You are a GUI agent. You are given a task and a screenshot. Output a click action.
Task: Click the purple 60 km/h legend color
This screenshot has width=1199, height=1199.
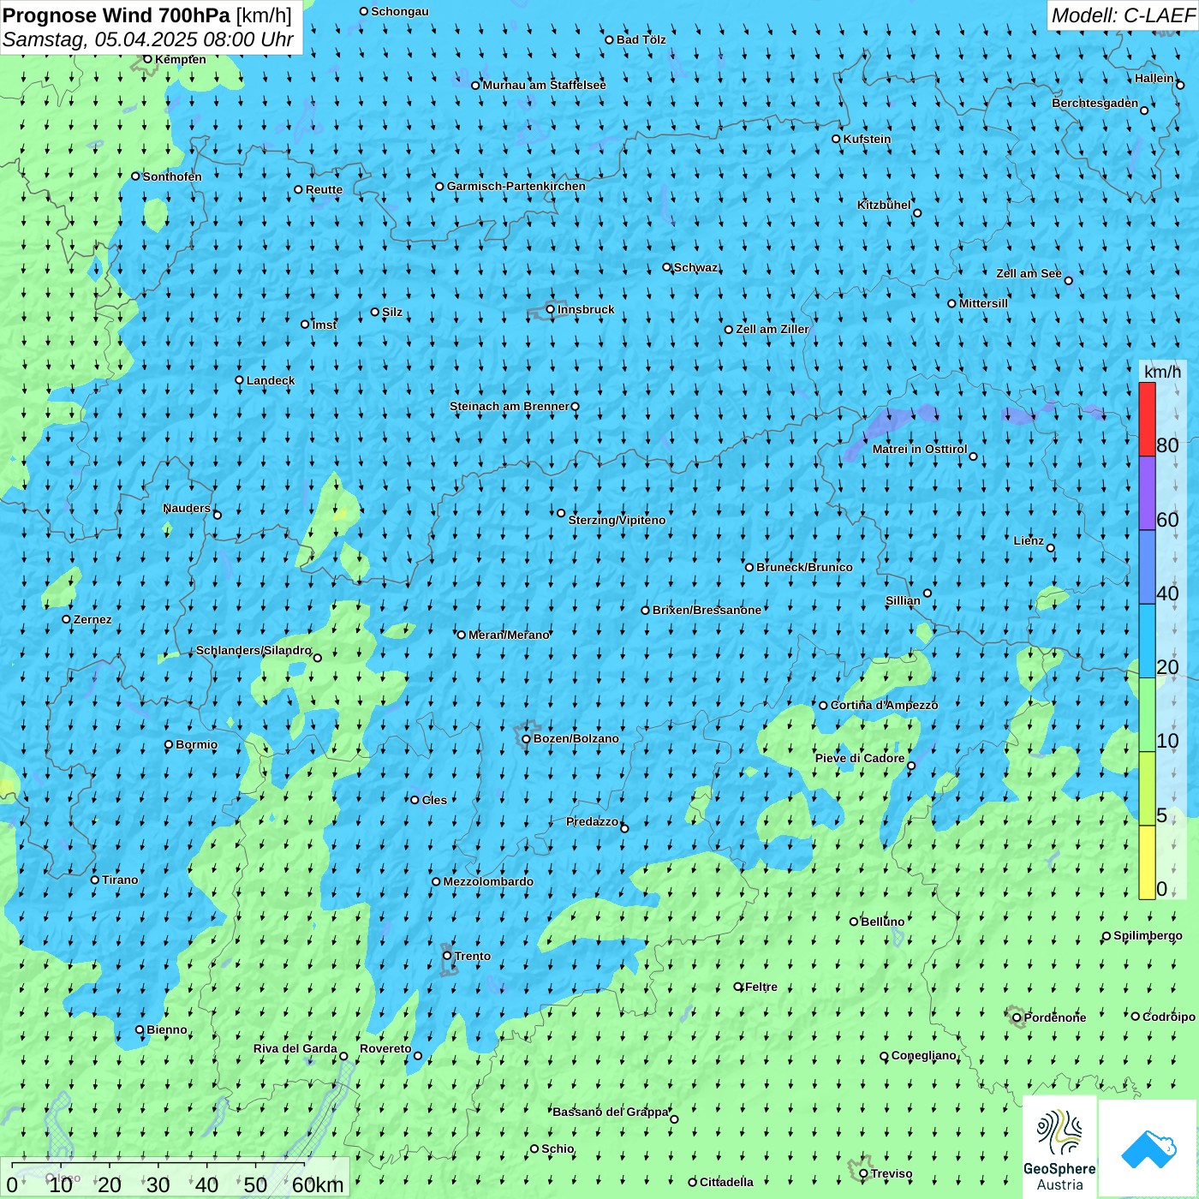pyautogui.click(x=1147, y=493)
